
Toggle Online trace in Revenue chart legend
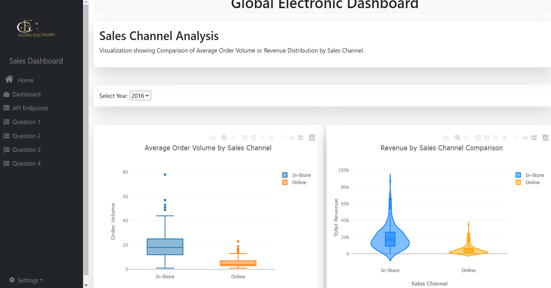(532, 183)
